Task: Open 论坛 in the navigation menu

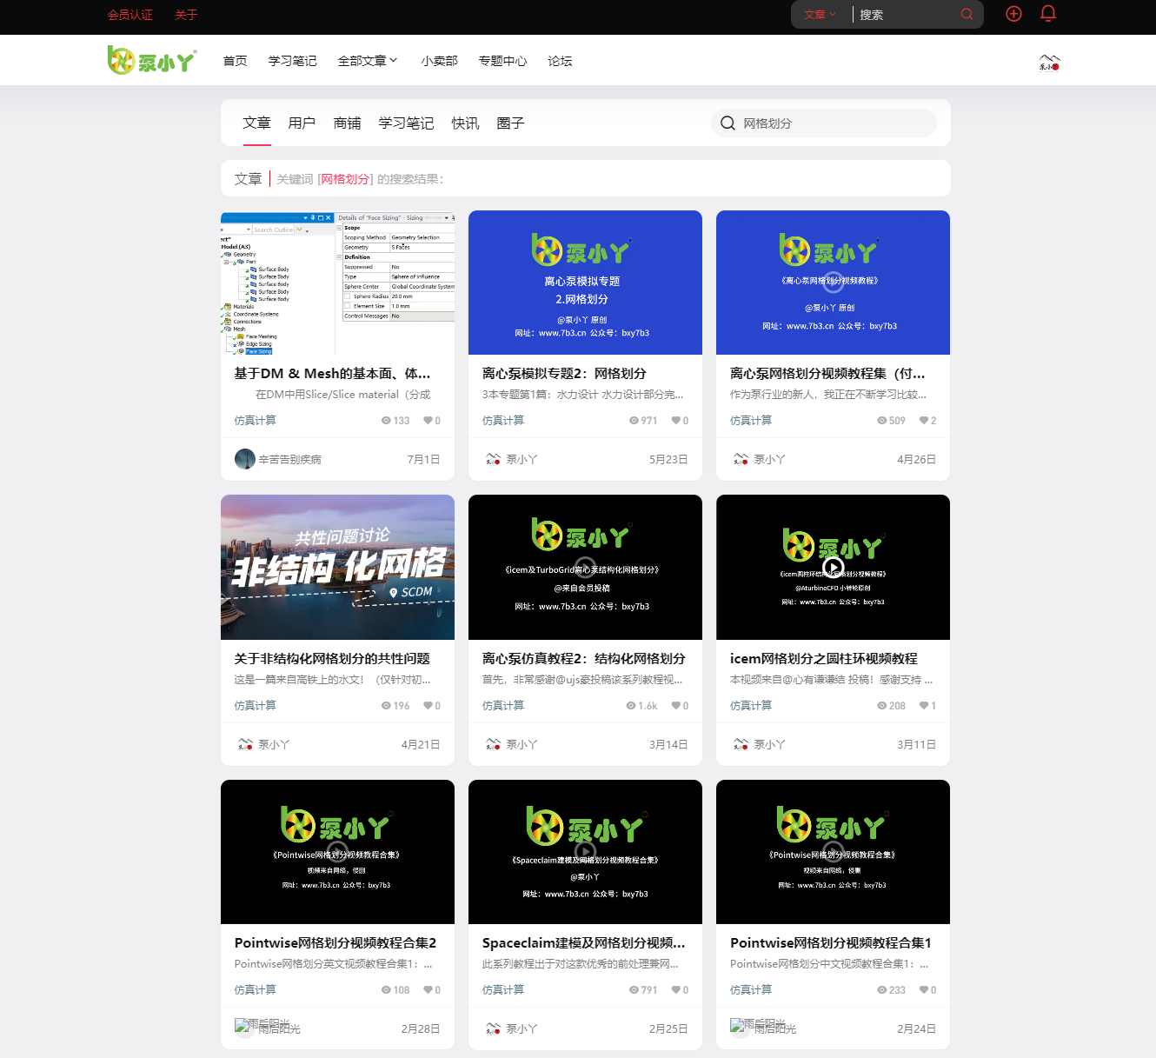Action: point(560,61)
